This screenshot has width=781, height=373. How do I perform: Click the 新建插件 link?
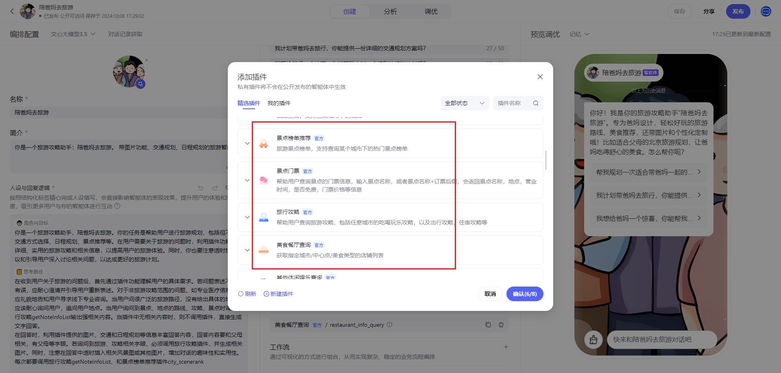tap(278, 294)
